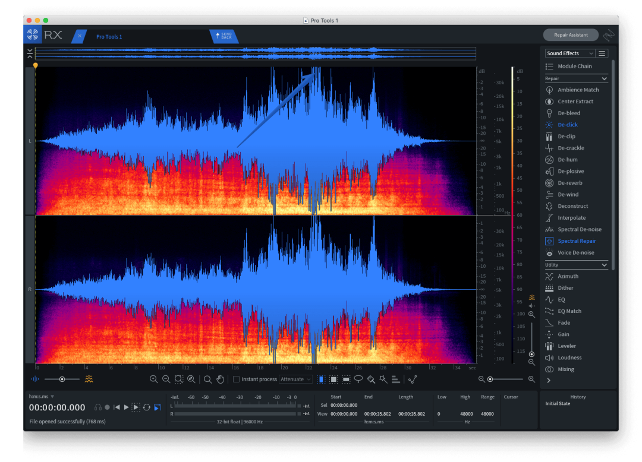Switch to the Pro Tools 1 tab
The image size is (642, 462).
[109, 37]
